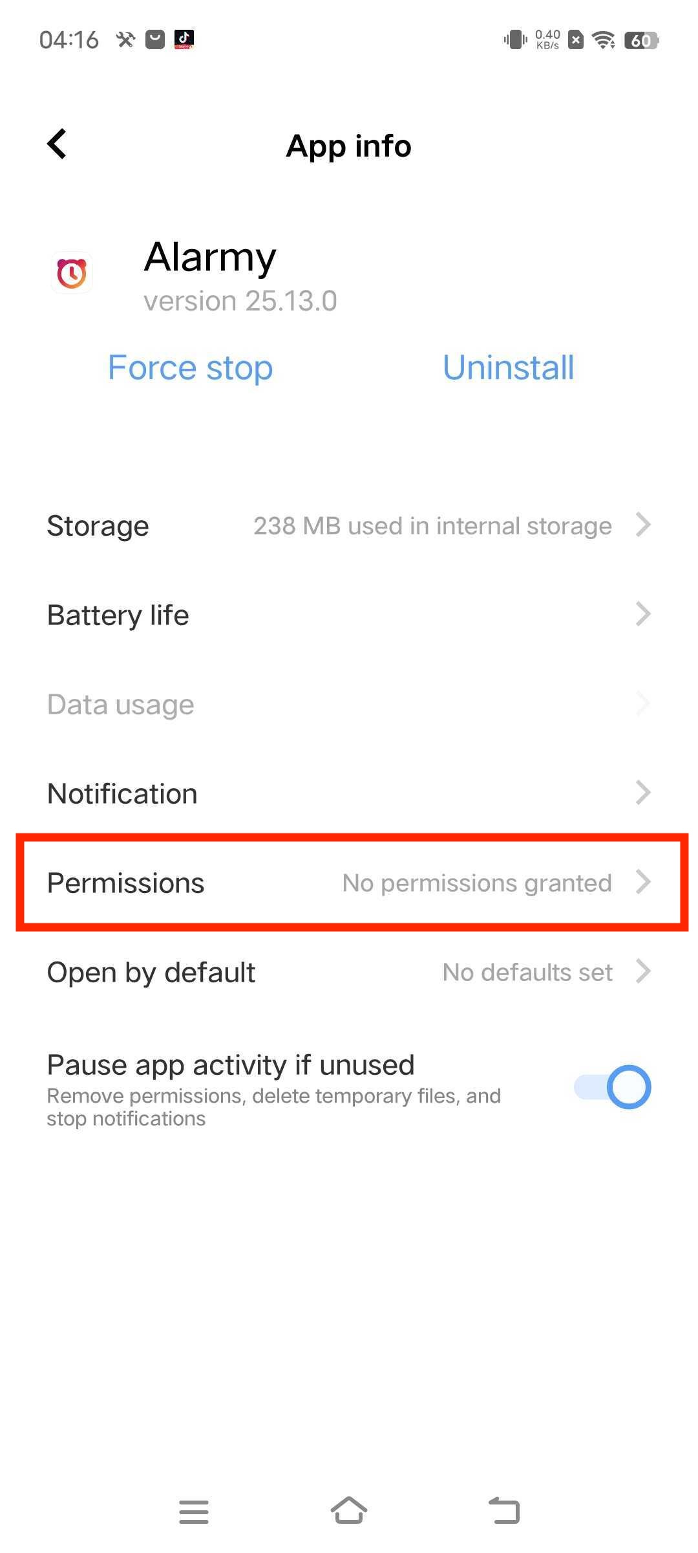The height and width of the screenshot is (1553, 698).
Task: Tap the tools icon in status bar
Action: [x=125, y=39]
